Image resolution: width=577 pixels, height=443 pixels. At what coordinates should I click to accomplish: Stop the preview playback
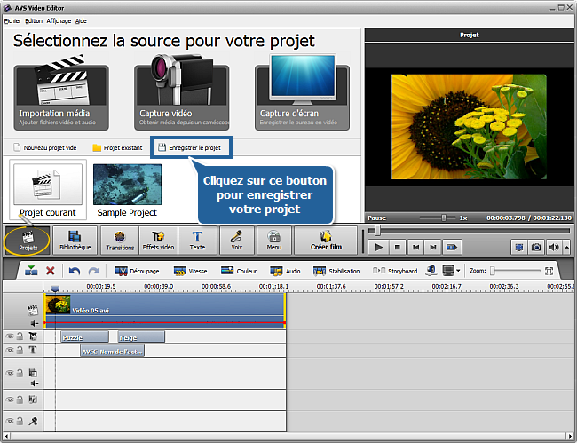(398, 248)
